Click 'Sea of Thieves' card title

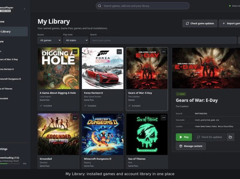[137, 159]
